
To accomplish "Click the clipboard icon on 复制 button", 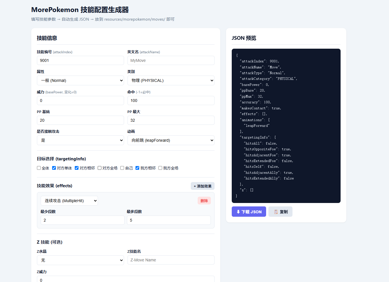I will click(276, 212).
